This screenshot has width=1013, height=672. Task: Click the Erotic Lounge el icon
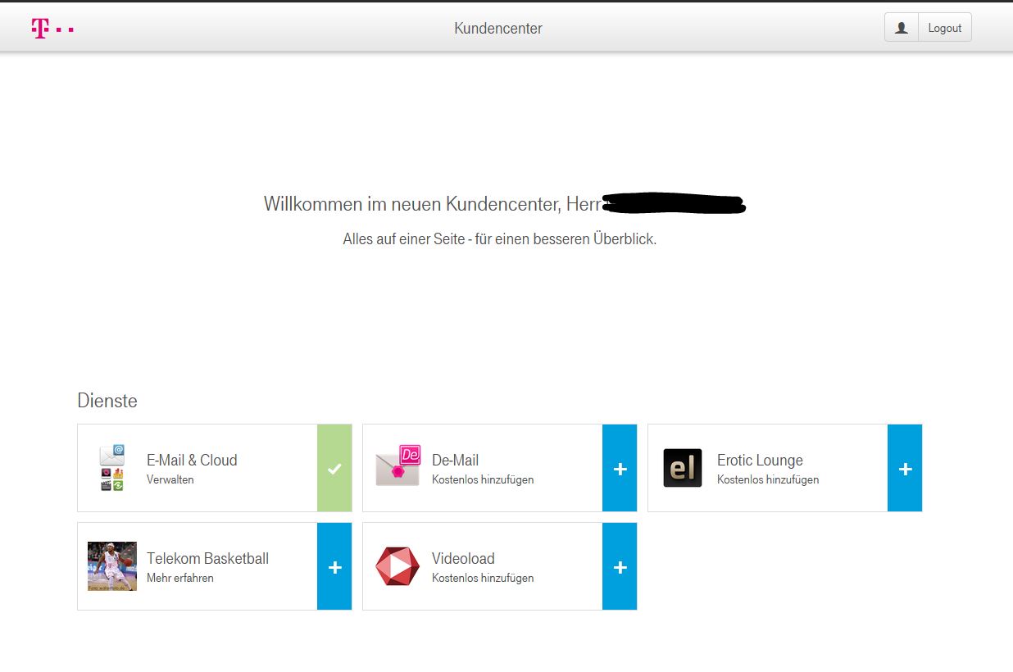(683, 468)
